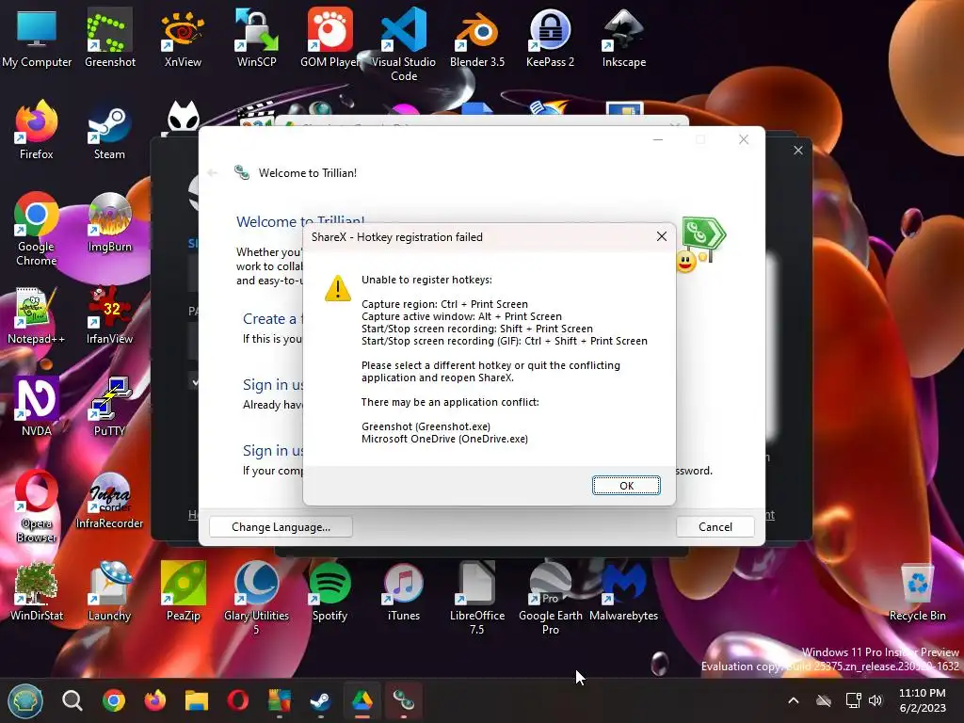964x723 pixels.
Task: Launch PuTTY from the desktop
Action: tap(109, 407)
